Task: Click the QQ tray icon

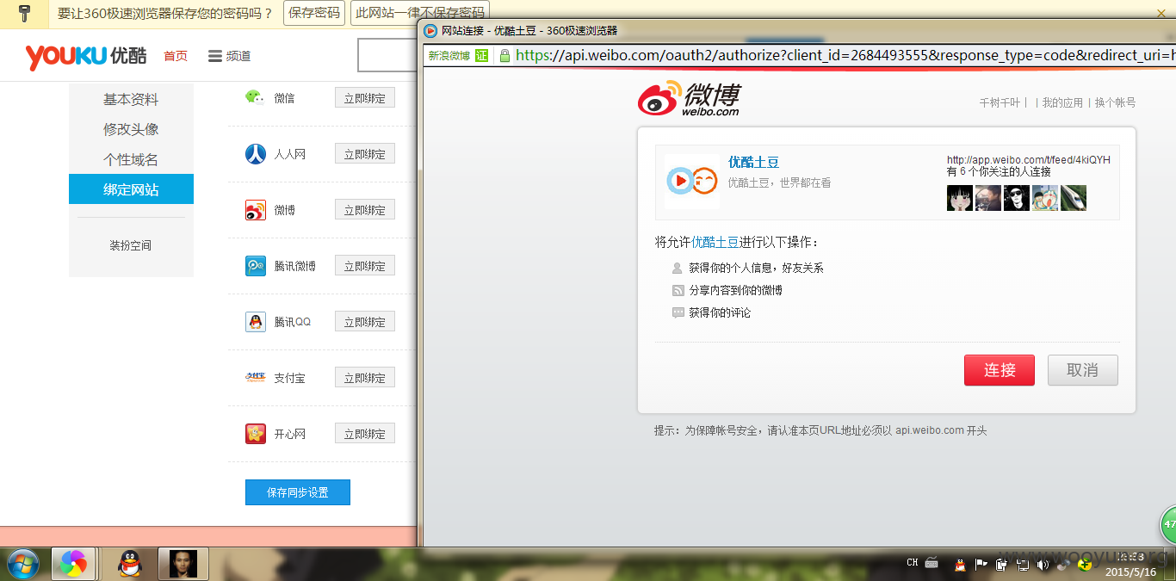Action: [x=960, y=565]
